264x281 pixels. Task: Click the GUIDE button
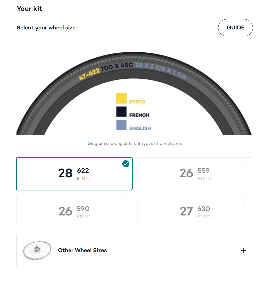235,28
